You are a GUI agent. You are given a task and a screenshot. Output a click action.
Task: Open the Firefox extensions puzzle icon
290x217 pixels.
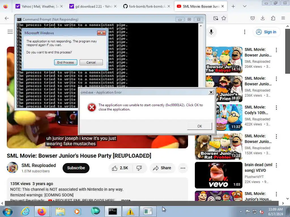(273, 18)
